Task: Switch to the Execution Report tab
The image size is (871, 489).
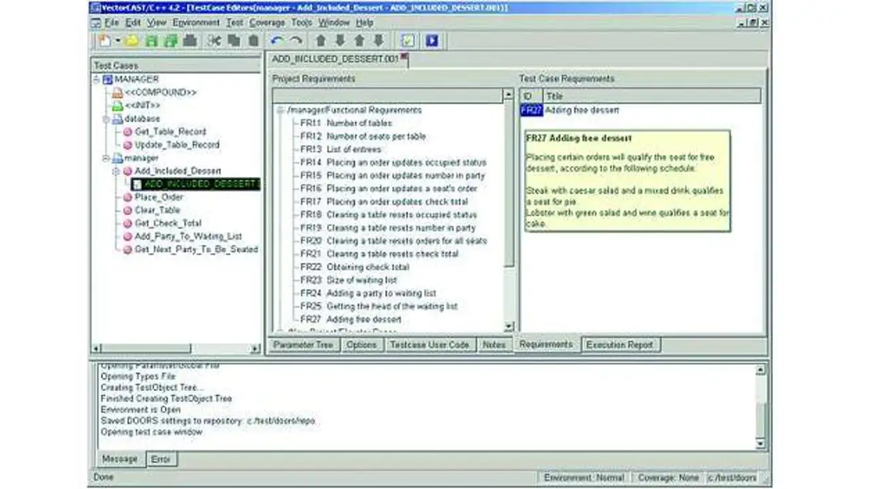Action: pos(619,345)
